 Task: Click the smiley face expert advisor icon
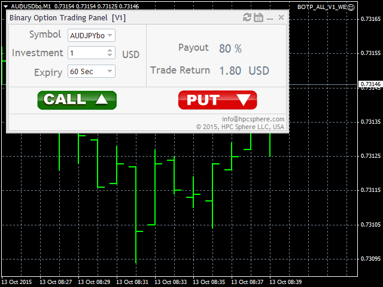coord(351,7)
